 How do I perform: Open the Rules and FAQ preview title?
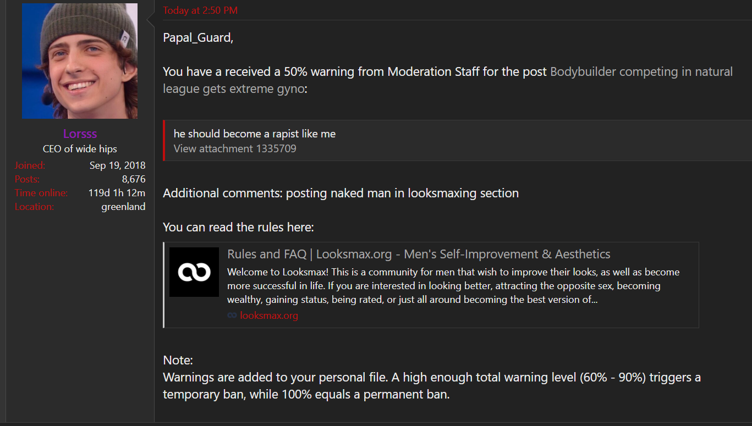point(419,254)
